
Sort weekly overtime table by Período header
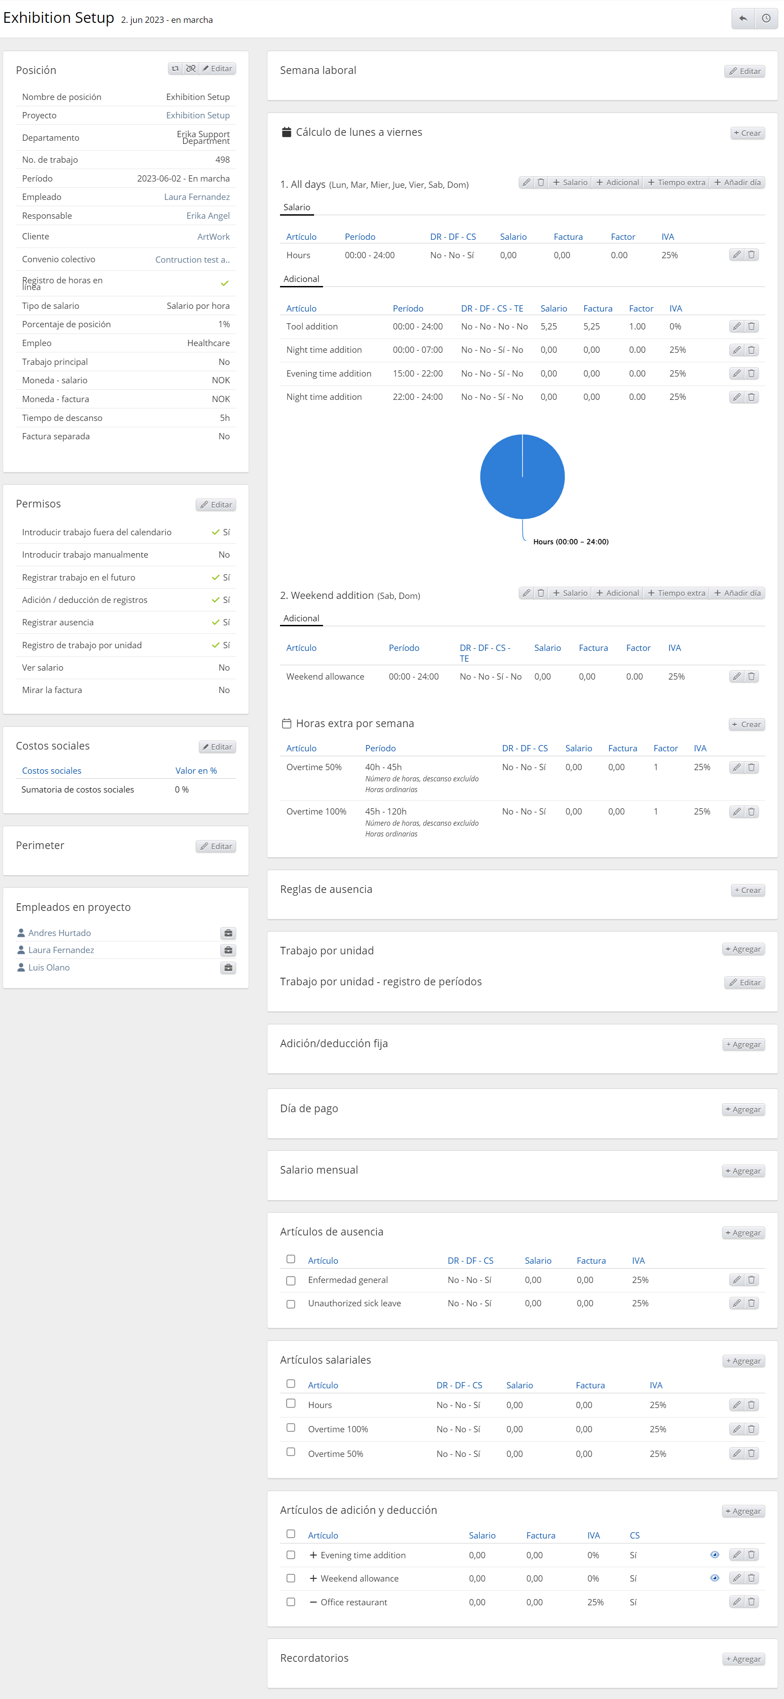click(380, 749)
